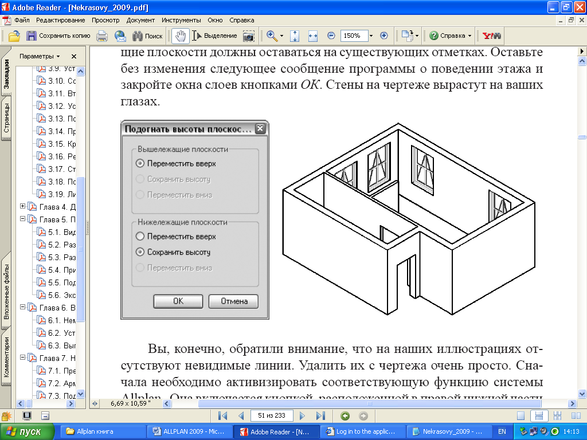Choose the Snapshot camera tool

[x=249, y=36]
